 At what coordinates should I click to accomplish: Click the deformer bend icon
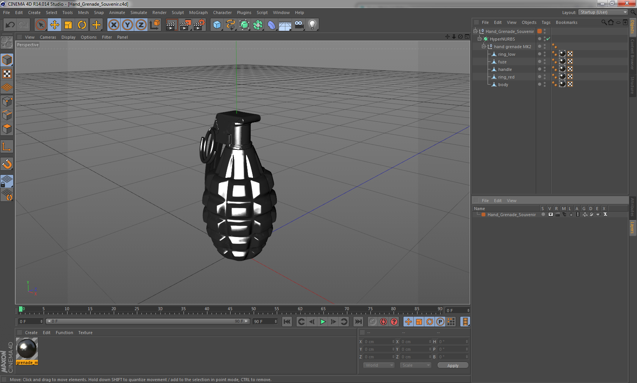click(271, 25)
